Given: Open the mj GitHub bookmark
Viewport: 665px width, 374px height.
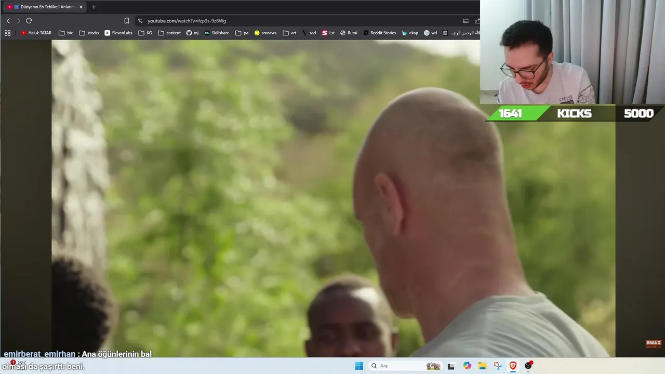Looking at the screenshot, I should [193, 33].
